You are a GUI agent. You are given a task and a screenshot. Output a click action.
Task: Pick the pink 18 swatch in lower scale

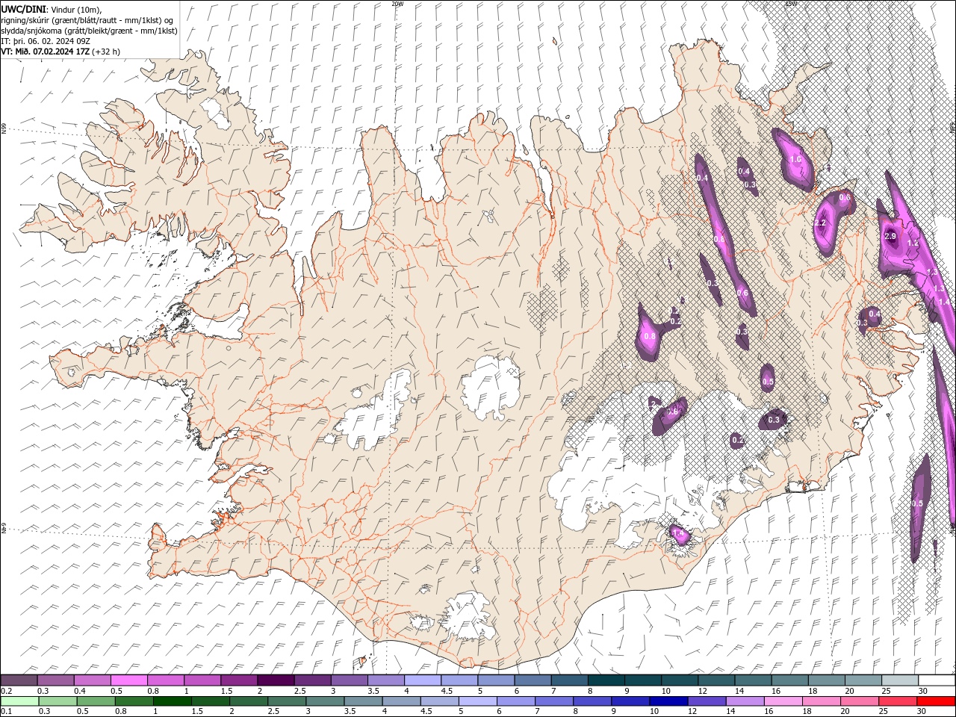(821, 701)
